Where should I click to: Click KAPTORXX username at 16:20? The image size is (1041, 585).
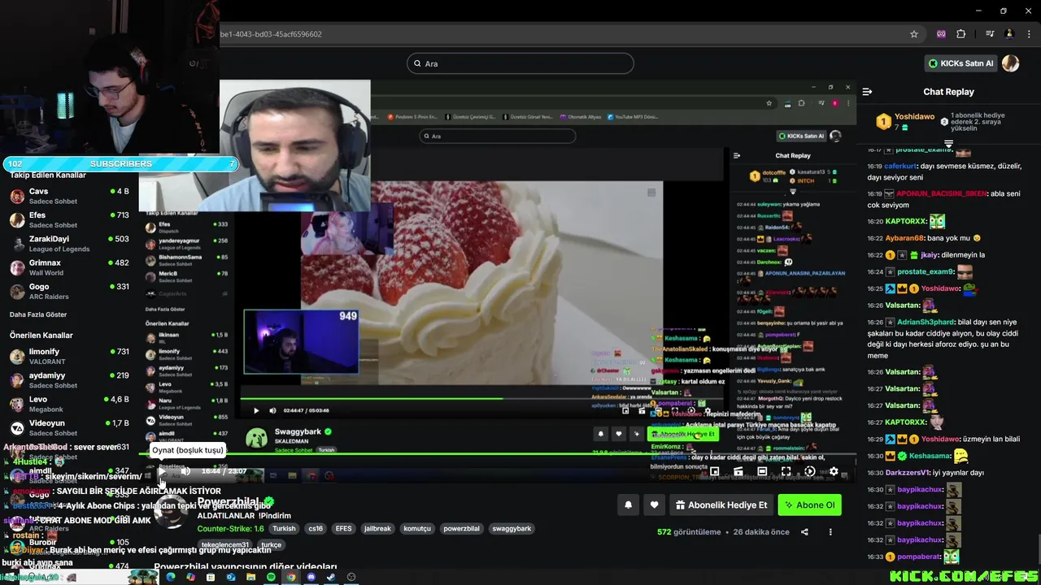[x=905, y=221]
